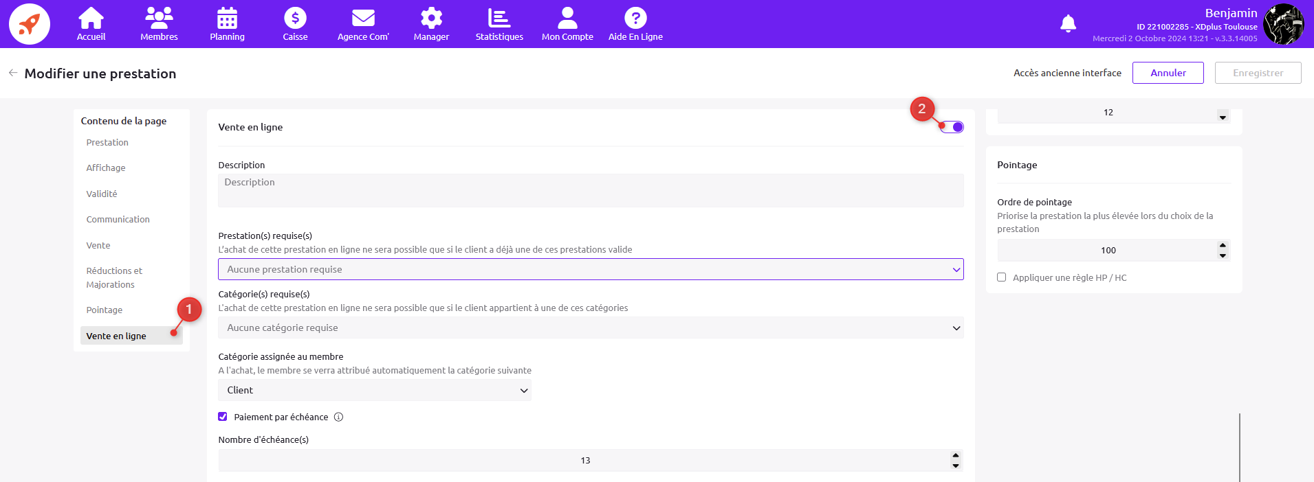Click inside the Description text field
This screenshot has height=482, width=1314.
[590, 190]
